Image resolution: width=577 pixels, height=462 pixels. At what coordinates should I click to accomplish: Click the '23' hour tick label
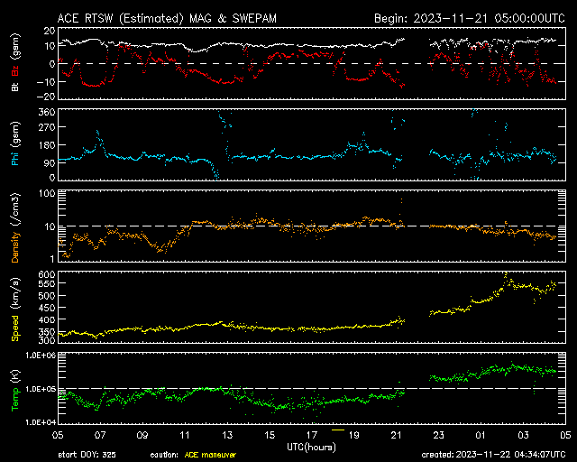click(438, 435)
